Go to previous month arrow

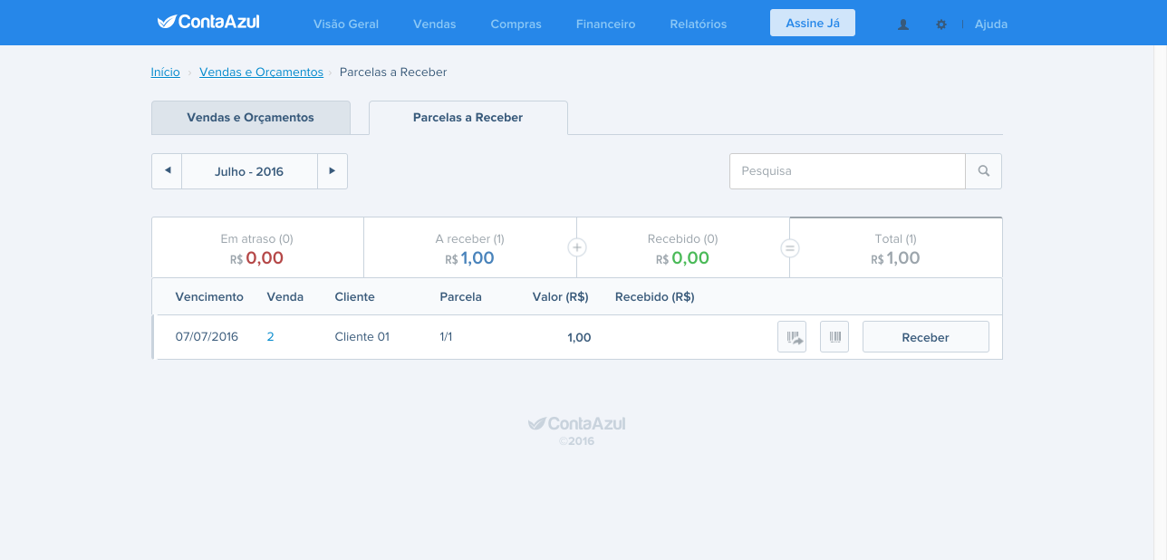(x=167, y=171)
